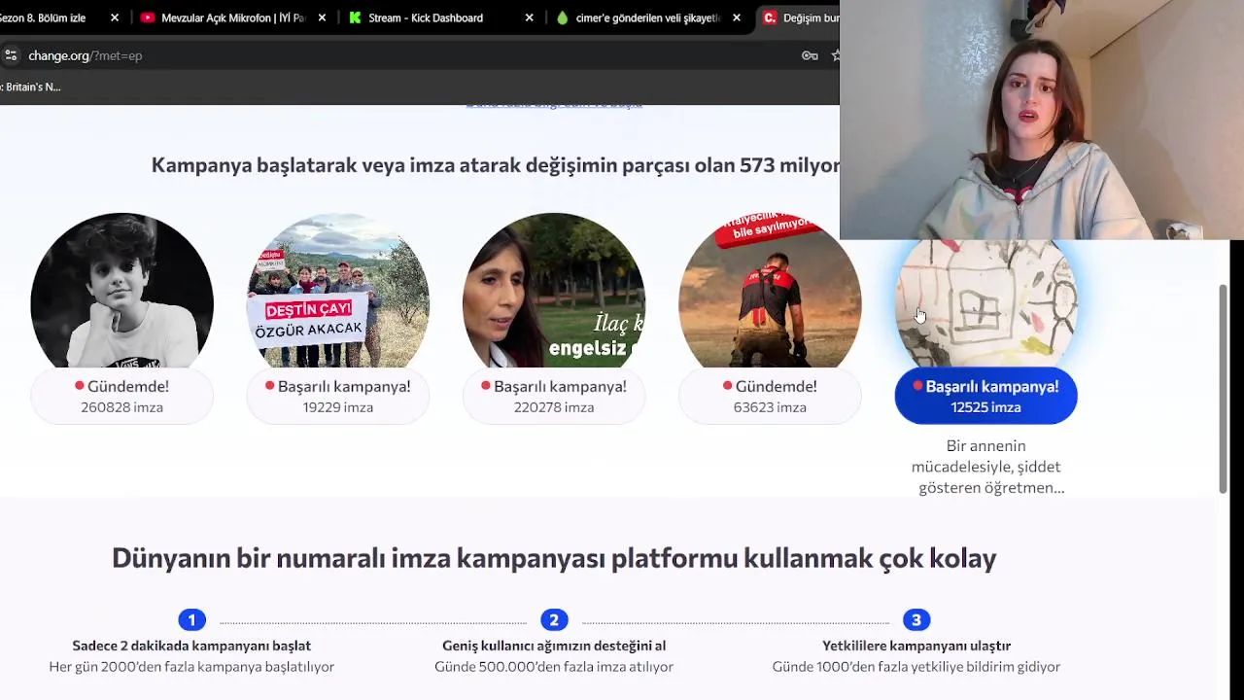Open the children's drawing campaign photo
This screenshot has width=1244, height=700.
click(x=985, y=303)
